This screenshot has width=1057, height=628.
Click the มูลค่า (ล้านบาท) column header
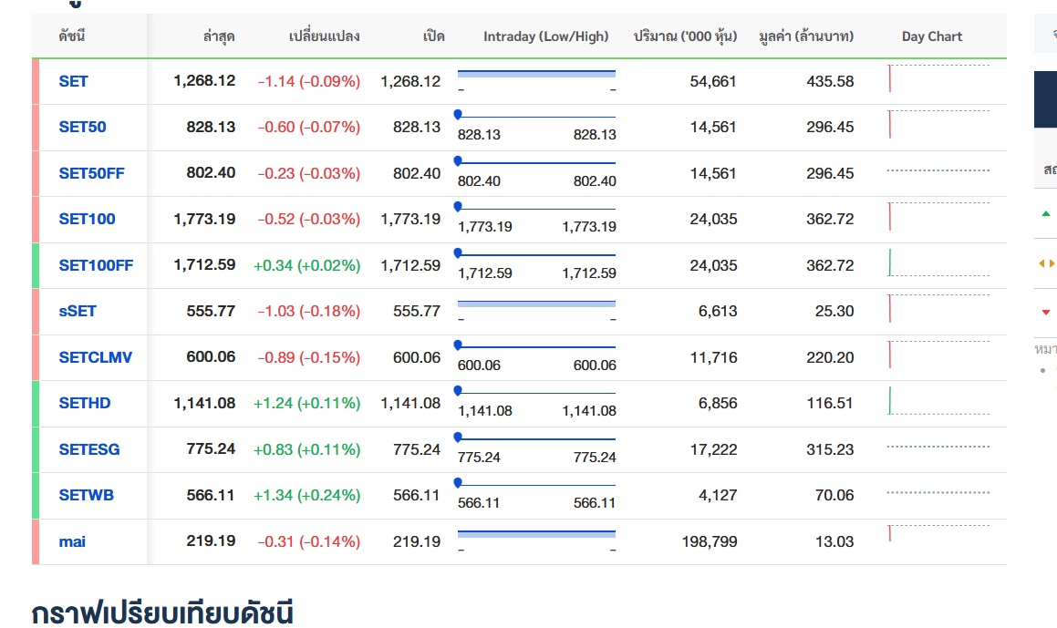tap(805, 36)
